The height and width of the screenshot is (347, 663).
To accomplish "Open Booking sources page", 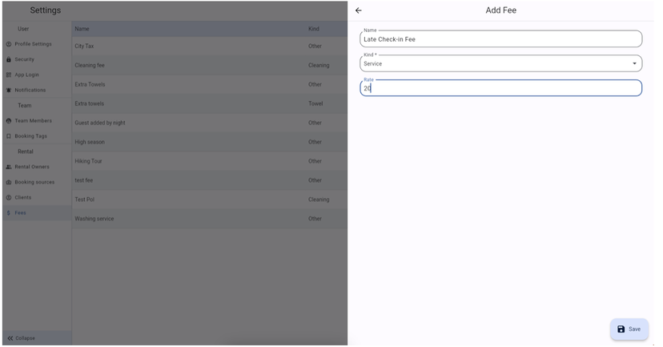I will click(37, 183).
